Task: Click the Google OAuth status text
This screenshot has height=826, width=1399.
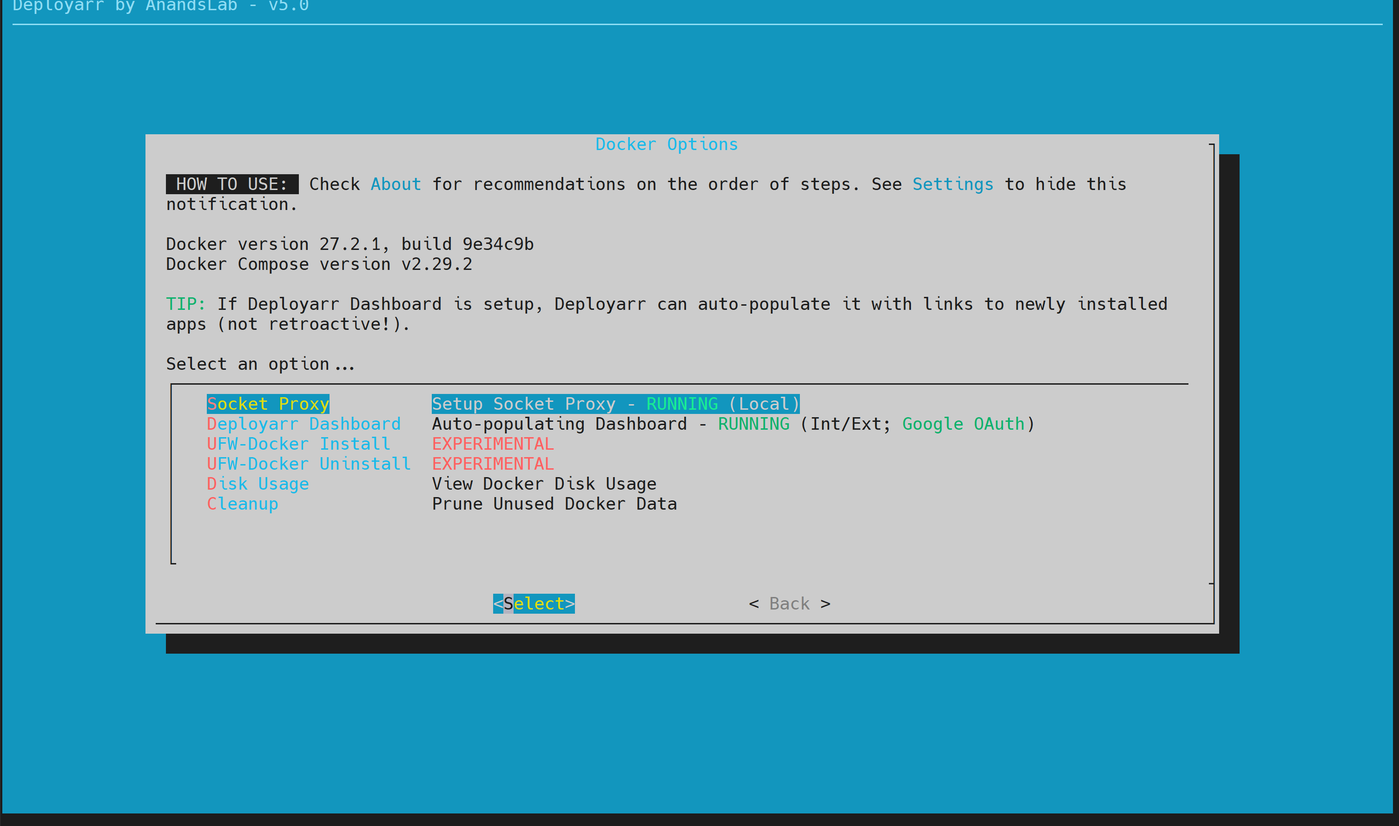Action: [963, 424]
